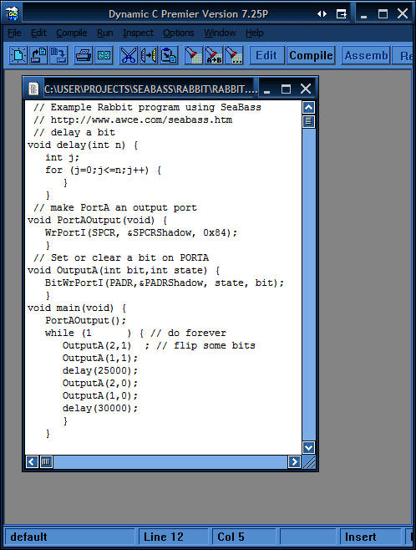The width and height of the screenshot is (416, 550).
Task: Click the horizontal scroll right arrow
Action: 294,462
